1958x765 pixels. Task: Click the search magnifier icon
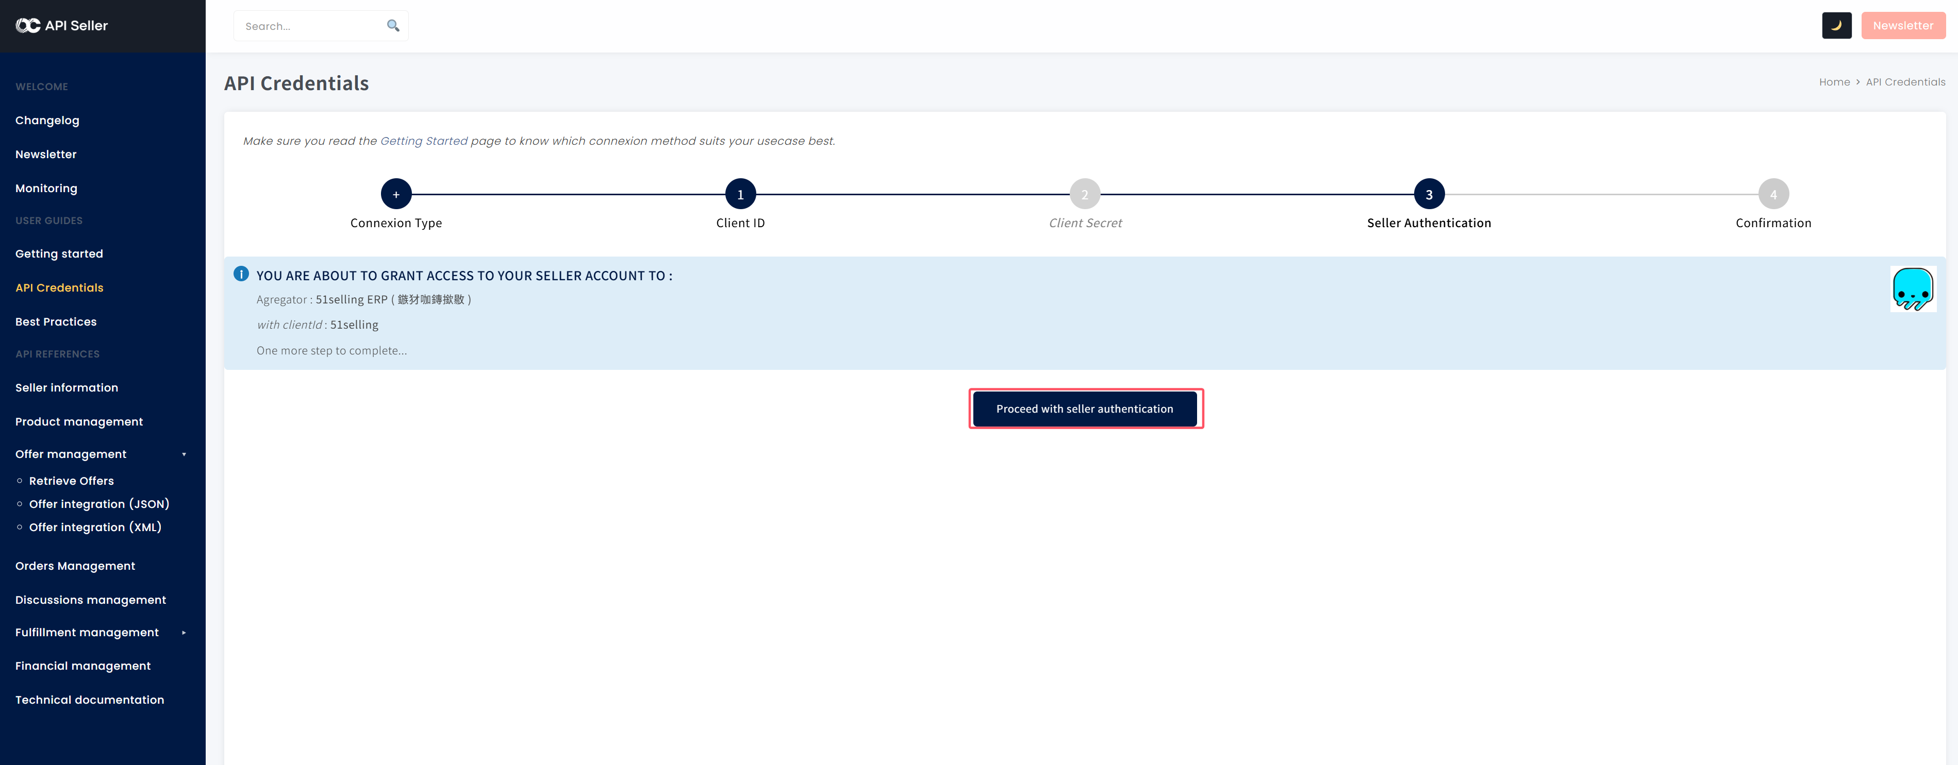point(393,26)
